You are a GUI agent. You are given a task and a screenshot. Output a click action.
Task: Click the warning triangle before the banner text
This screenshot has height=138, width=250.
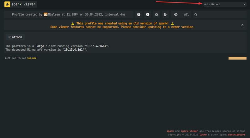click(73, 24)
